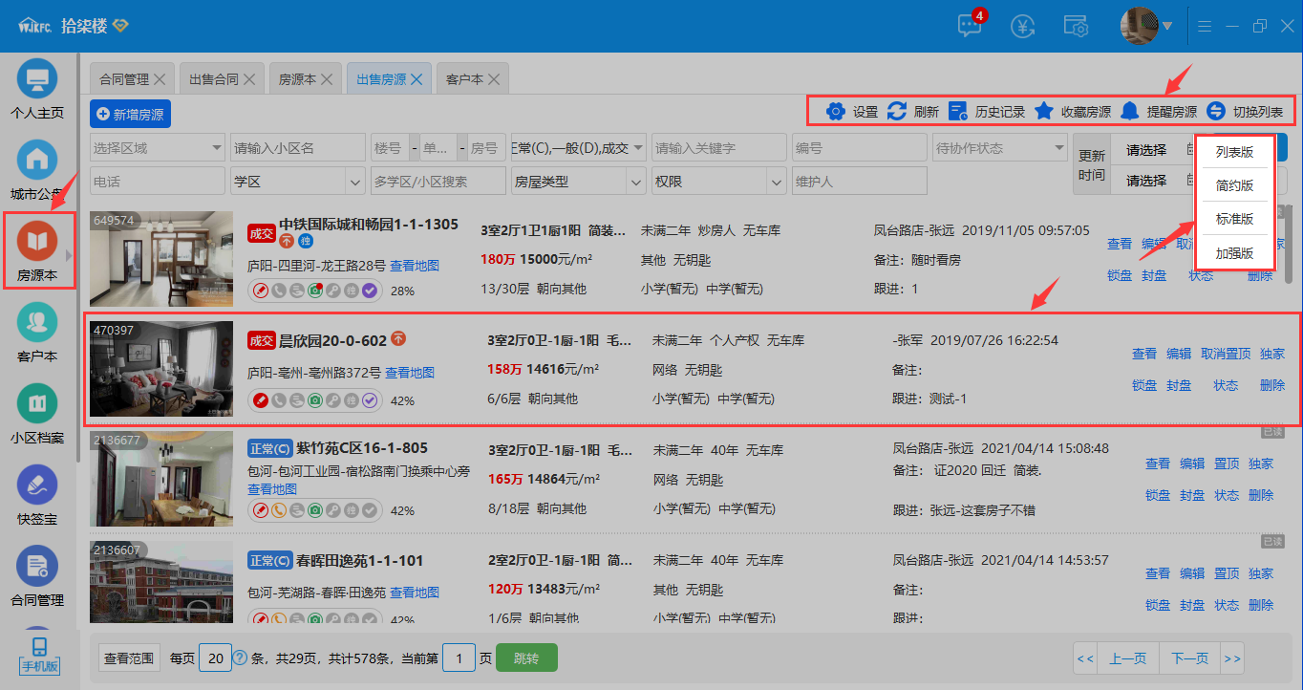Click the 请输入小区名 input field
The width and height of the screenshot is (1303, 690).
(298, 148)
